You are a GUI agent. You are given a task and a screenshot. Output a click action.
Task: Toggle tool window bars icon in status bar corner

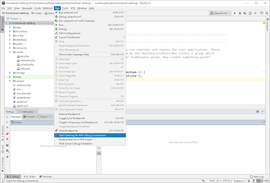3,181
